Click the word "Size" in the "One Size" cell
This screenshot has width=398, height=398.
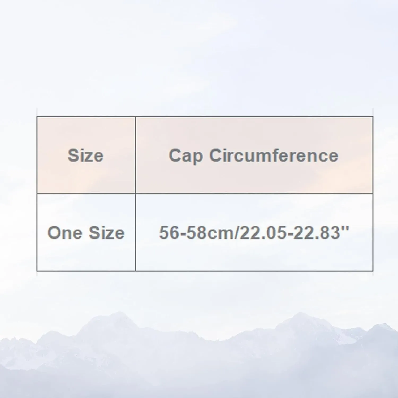point(107,233)
